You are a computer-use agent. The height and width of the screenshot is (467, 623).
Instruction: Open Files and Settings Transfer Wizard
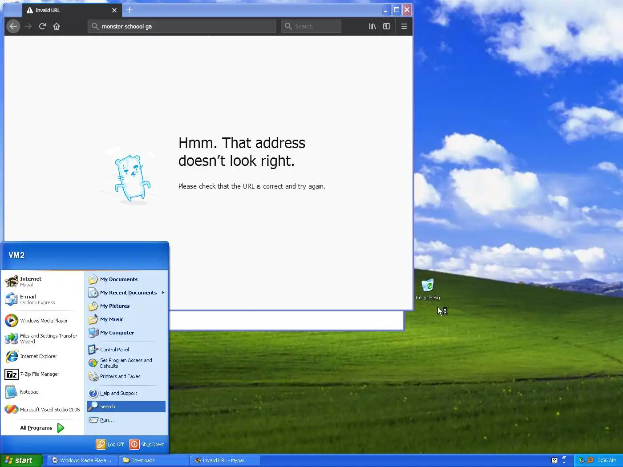pos(43,338)
